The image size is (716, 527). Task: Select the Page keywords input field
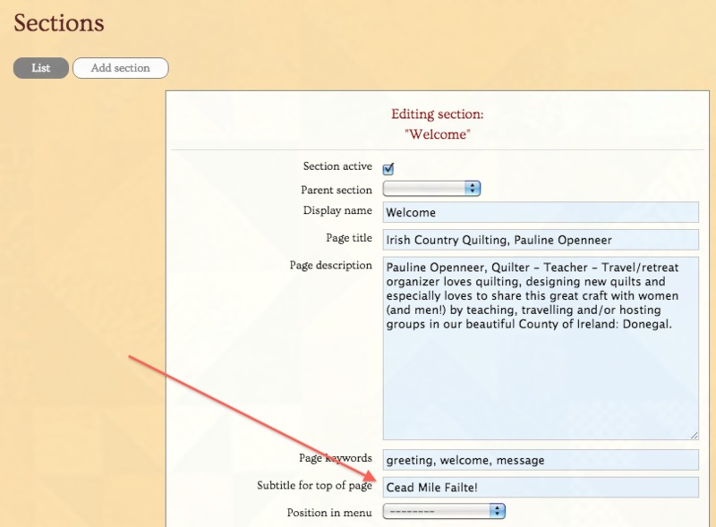pos(540,460)
